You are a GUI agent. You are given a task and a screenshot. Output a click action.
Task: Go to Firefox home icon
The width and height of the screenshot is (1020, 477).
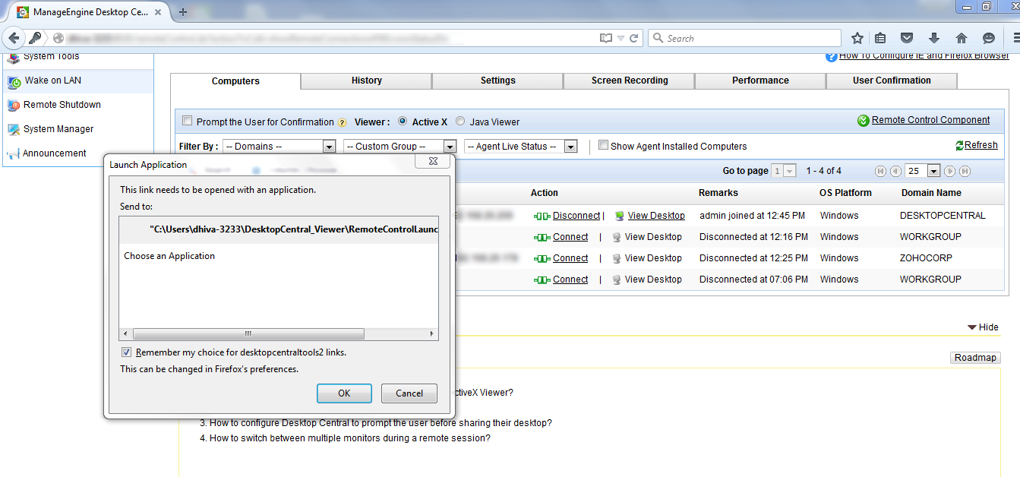click(961, 38)
